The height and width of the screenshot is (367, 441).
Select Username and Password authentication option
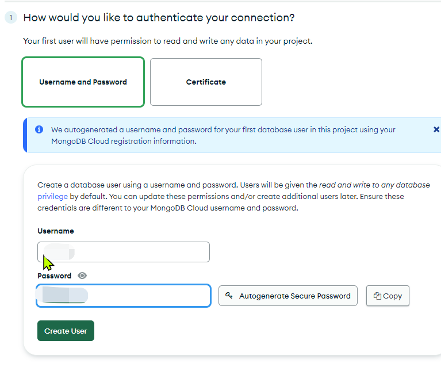83,82
